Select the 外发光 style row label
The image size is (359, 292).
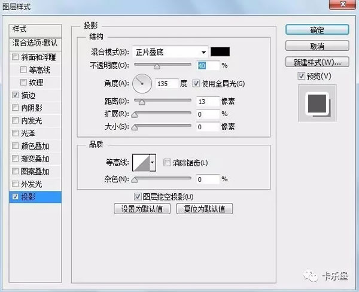pos(31,184)
